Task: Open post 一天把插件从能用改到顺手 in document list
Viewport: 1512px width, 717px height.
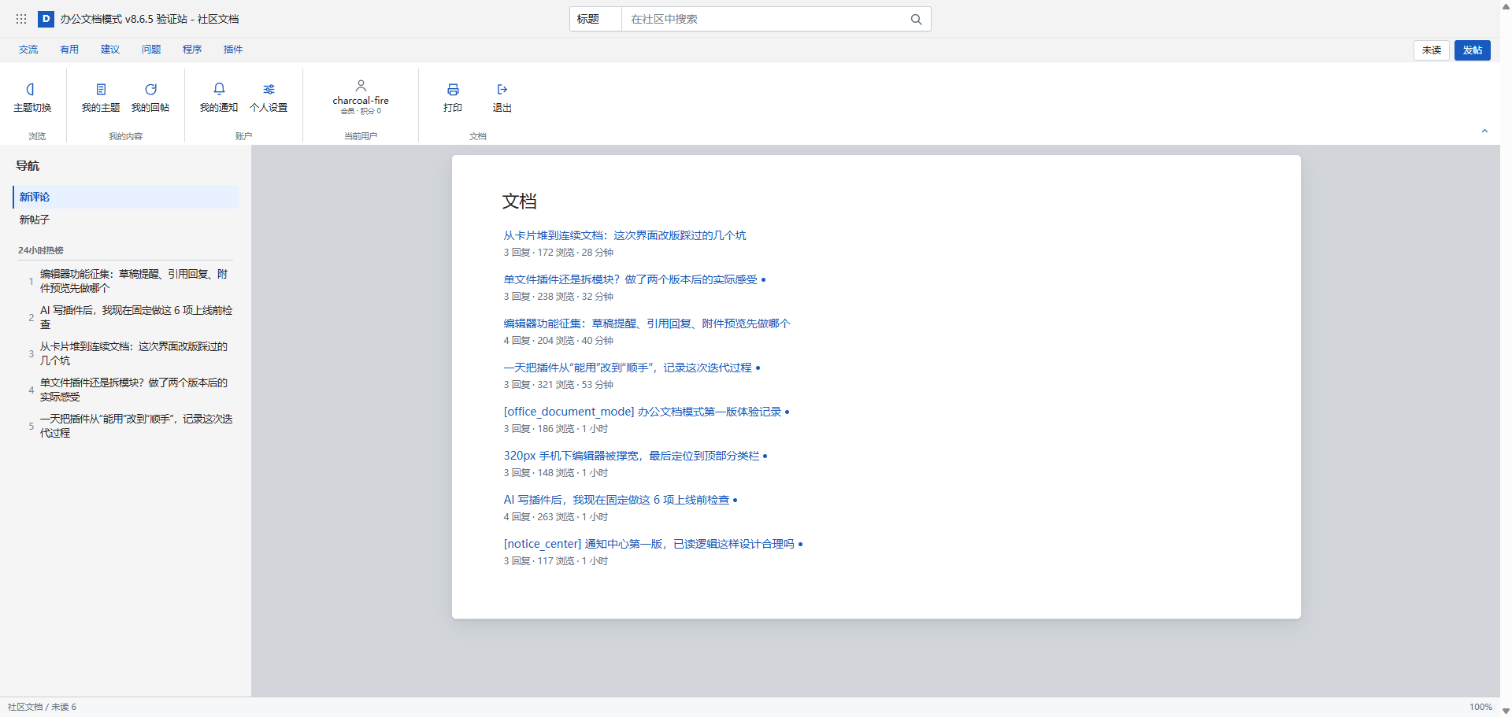Action: coord(628,368)
